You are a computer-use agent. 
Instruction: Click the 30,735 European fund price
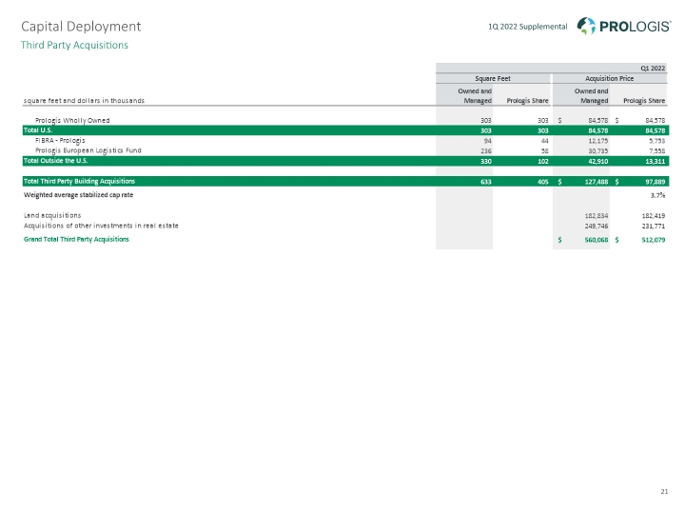tap(598, 151)
